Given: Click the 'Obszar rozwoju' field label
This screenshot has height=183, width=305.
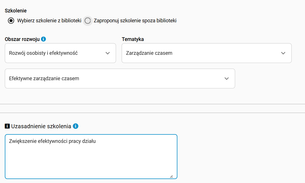Looking at the screenshot, I should click(22, 39).
